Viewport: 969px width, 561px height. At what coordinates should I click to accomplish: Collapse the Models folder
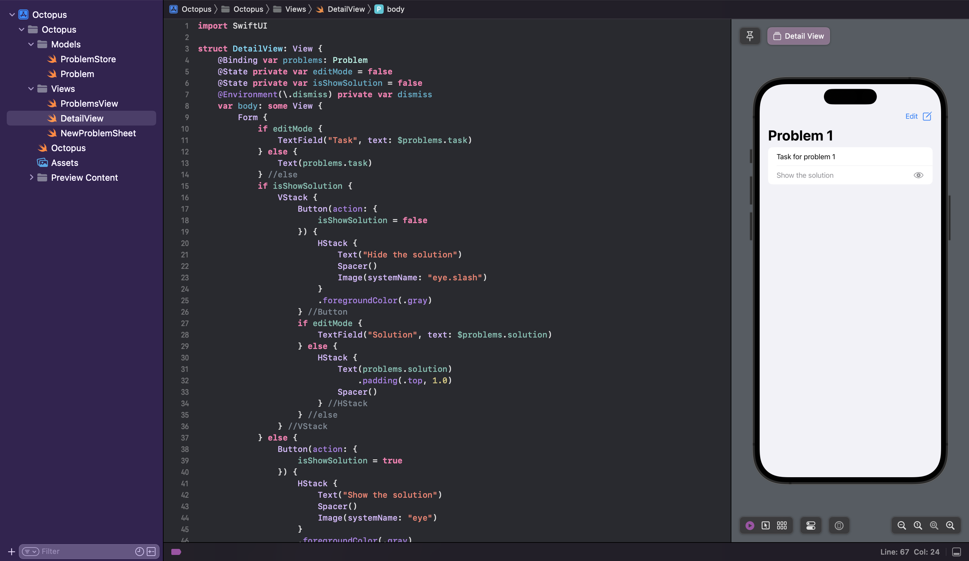[31, 44]
